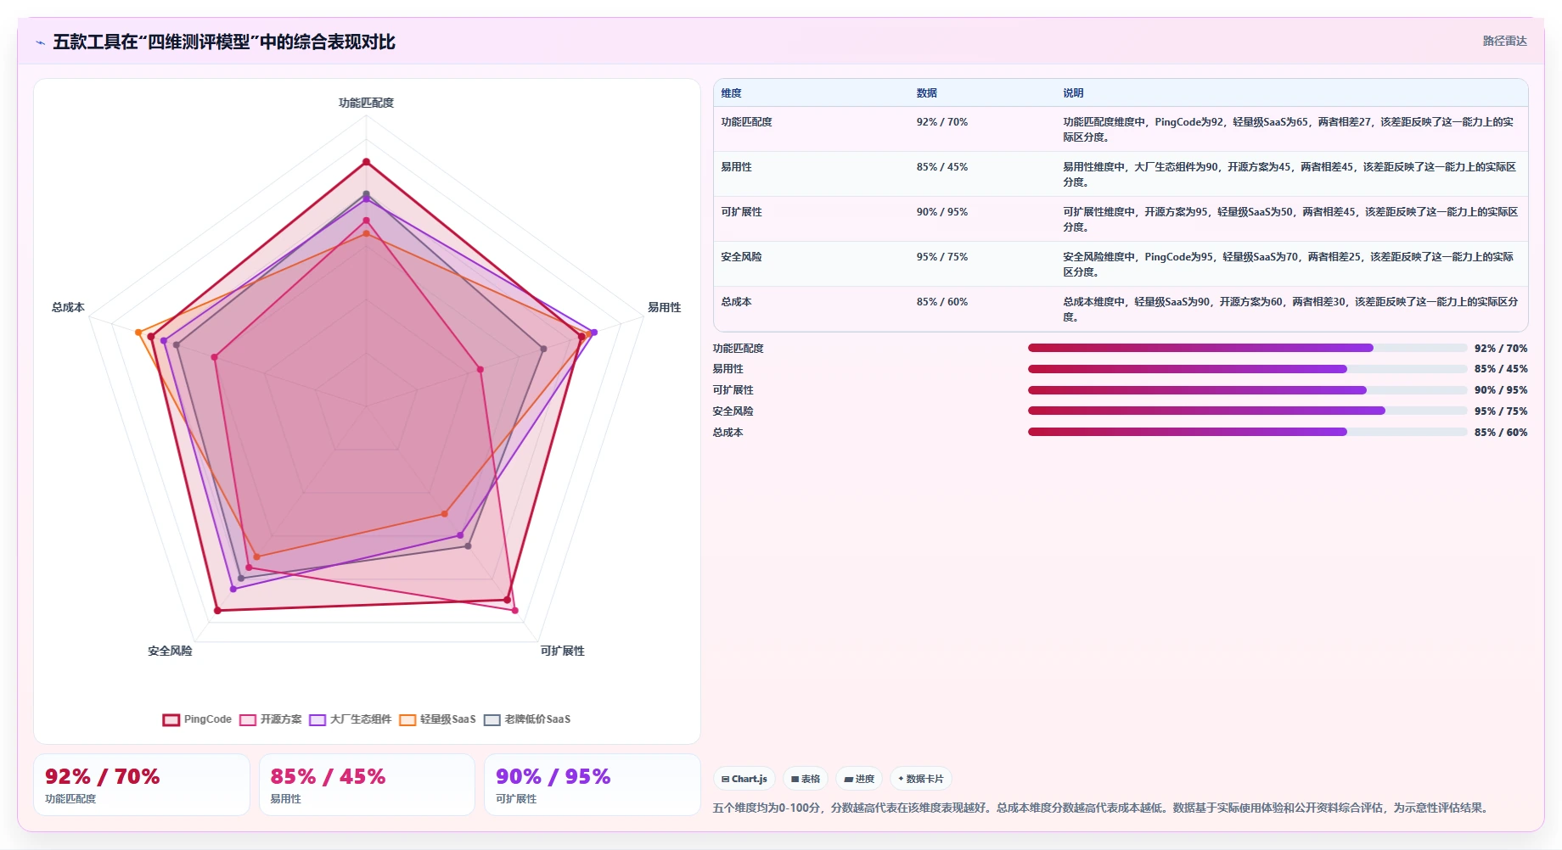Select the 易用性 row in the table
The image size is (1562, 850).
[1121, 174]
